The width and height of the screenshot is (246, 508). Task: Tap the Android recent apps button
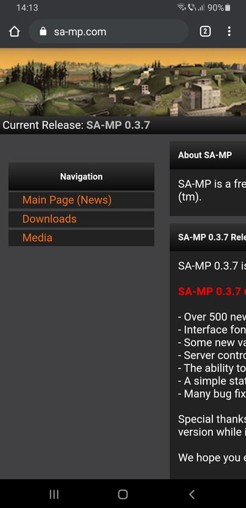click(x=54, y=494)
